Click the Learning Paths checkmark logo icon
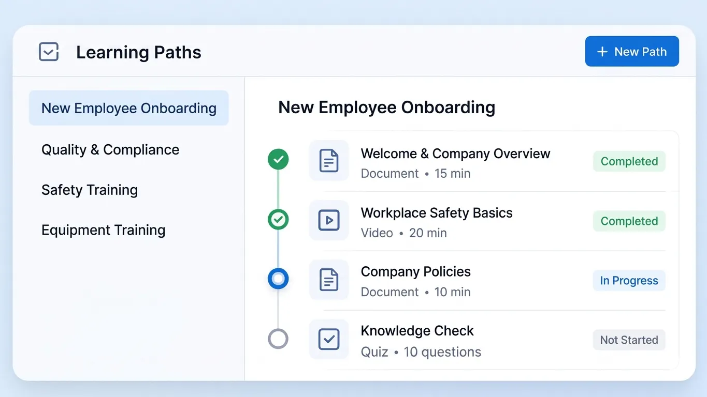The height and width of the screenshot is (397, 707). click(49, 52)
